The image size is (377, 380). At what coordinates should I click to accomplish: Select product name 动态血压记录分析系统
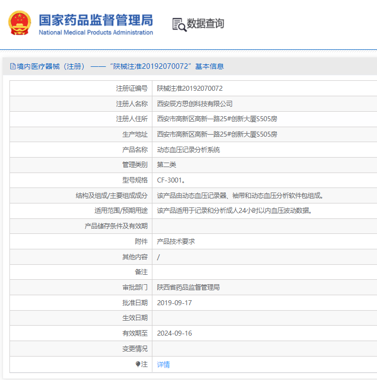[188, 150]
